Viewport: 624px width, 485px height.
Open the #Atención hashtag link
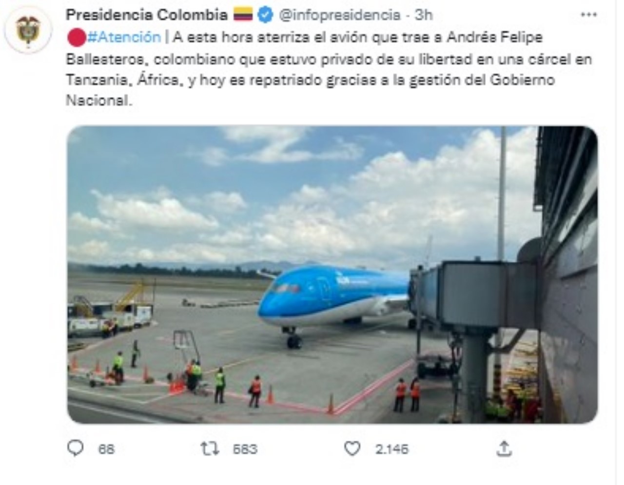[x=124, y=37]
